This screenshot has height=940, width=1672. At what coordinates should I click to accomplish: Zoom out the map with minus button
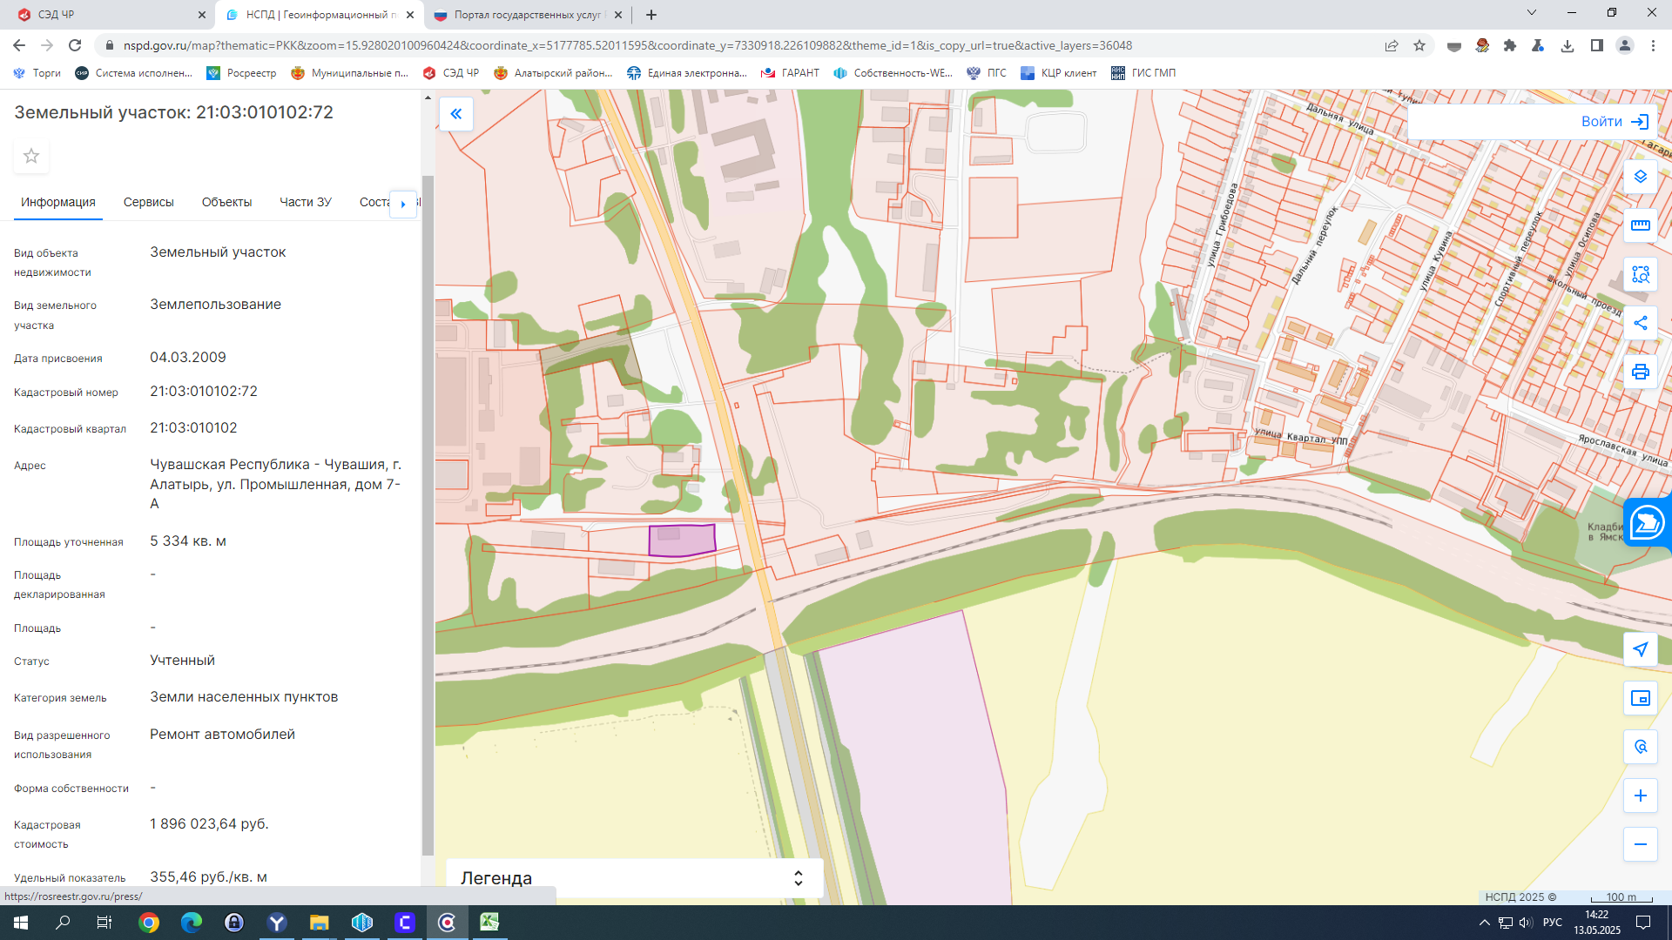click(x=1641, y=844)
